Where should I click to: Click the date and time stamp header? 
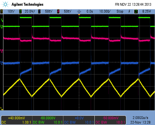click(133, 4)
